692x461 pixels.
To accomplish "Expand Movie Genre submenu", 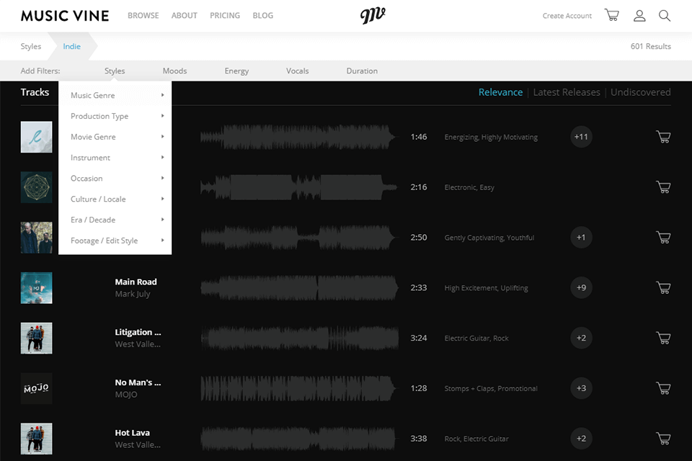I will (115, 137).
